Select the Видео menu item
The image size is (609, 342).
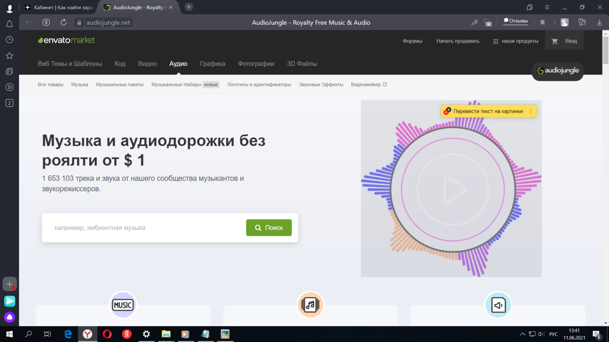(148, 64)
